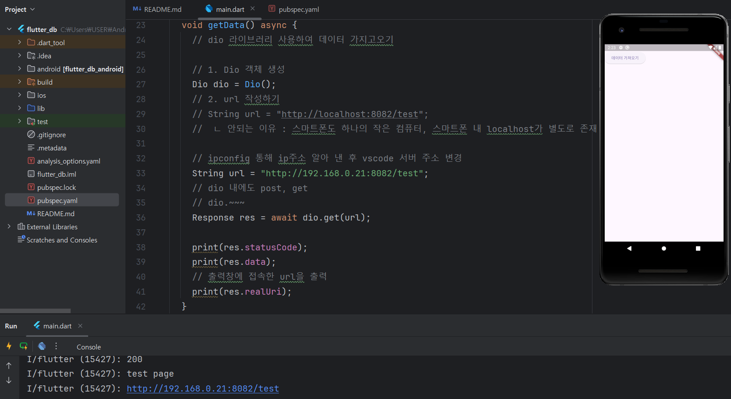Switch to pubspec.yaml editor tab
The height and width of the screenshot is (399, 731).
point(294,9)
